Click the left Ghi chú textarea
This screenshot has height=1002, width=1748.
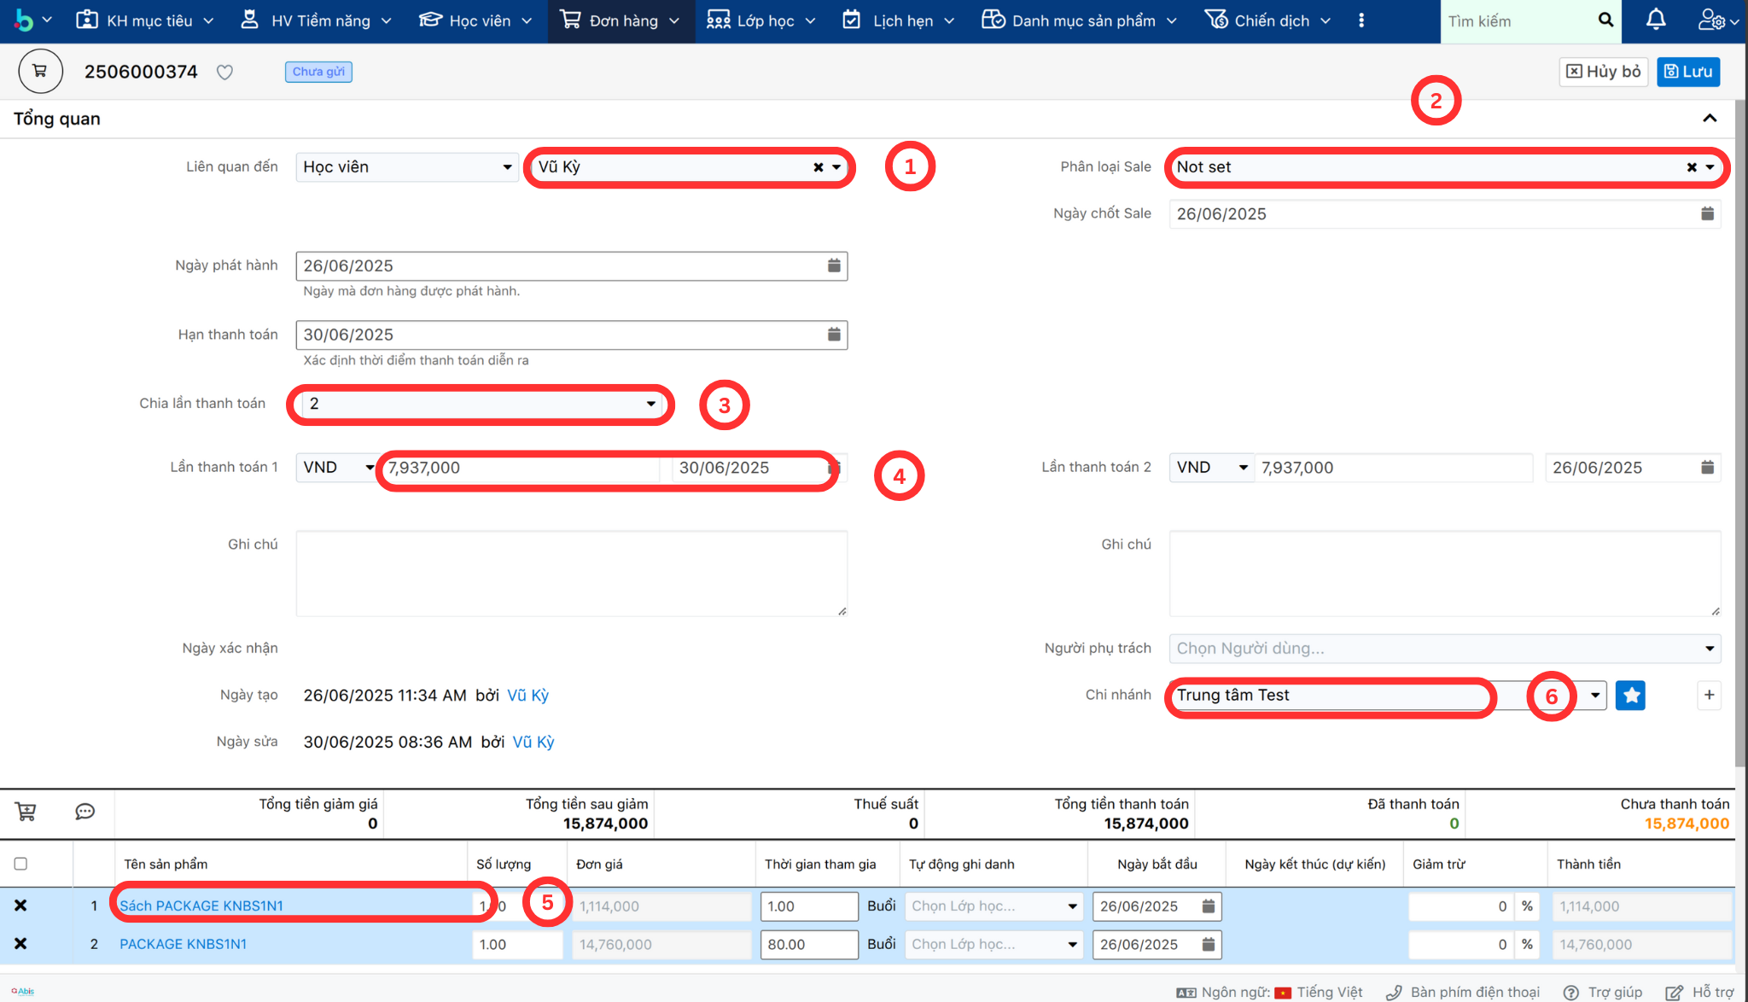[571, 574]
